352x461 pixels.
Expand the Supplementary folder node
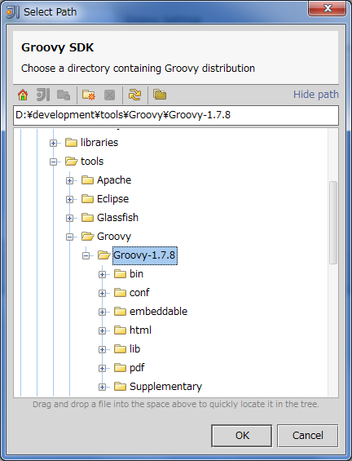click(102, 388)
